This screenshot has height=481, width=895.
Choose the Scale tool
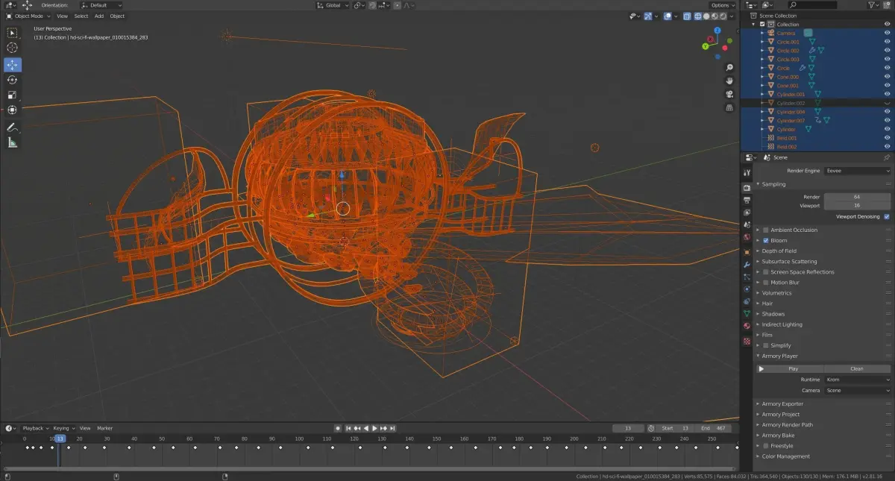(x=12, y=95)
